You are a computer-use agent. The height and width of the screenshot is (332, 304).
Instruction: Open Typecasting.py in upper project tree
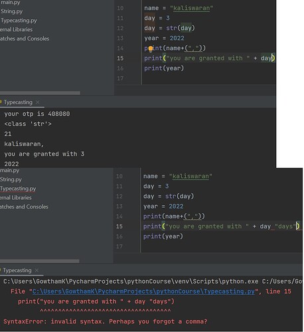[x=19, y=21]
